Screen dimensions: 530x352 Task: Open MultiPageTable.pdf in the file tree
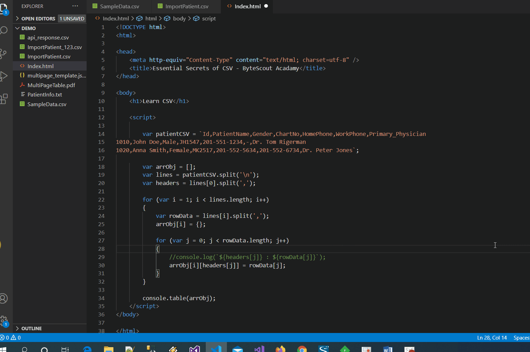point(51,85)
